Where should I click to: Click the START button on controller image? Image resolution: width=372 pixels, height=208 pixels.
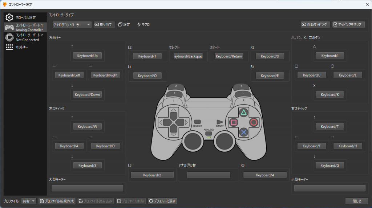point(220,122)
